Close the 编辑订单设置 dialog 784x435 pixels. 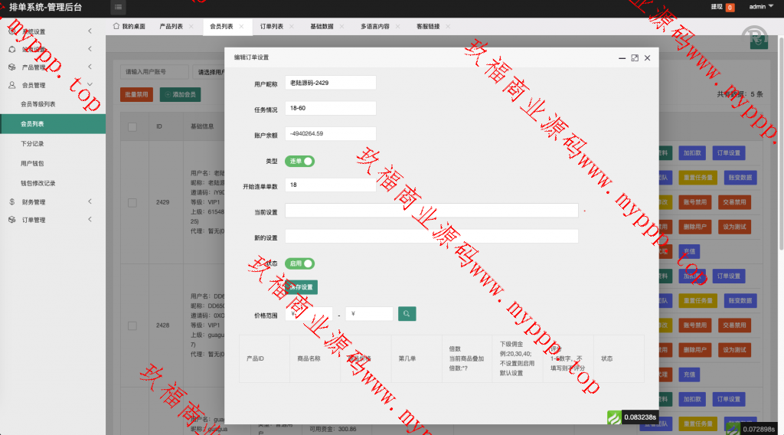point(648,57)
